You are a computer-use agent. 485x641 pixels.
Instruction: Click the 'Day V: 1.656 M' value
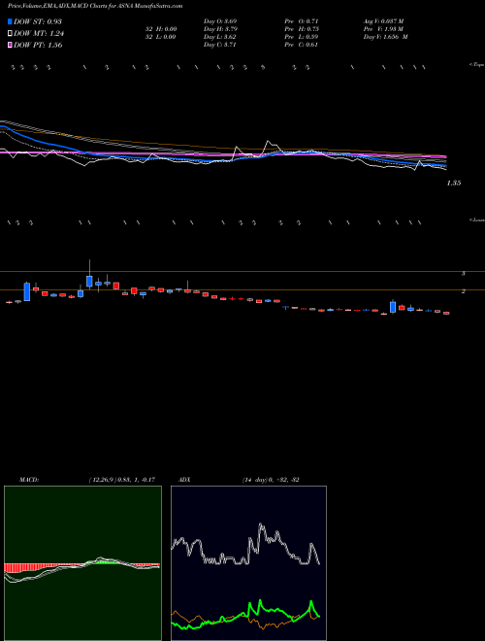pyautogui.click(x=386, y=37)
